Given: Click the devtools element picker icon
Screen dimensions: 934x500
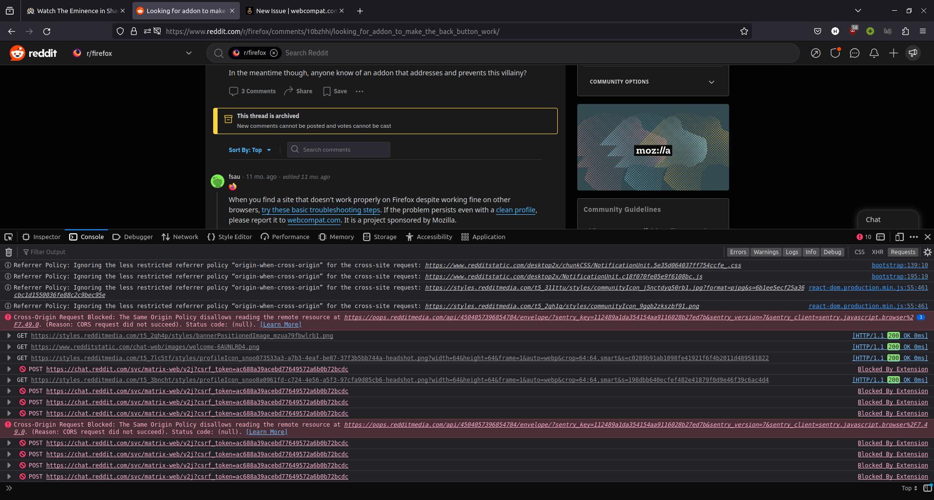Looking at the screenshot, I should 8,237.
